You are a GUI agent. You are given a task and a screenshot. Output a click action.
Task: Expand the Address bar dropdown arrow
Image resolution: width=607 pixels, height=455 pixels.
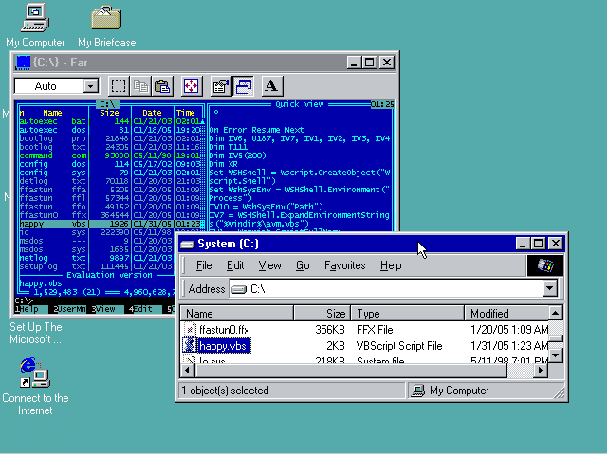549,288
